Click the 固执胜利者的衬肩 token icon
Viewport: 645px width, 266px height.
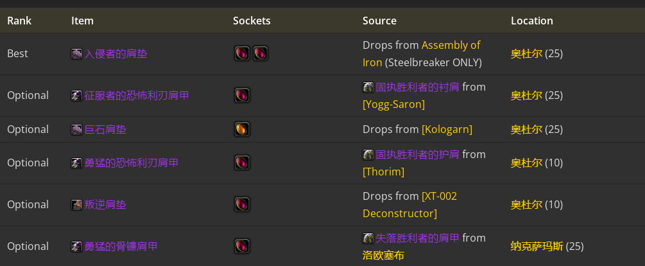pyautogui.click(x=368, y=87)
